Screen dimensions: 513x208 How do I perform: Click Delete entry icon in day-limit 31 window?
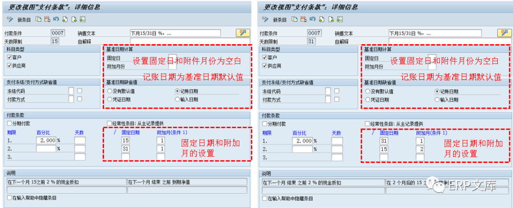(303, 19)
